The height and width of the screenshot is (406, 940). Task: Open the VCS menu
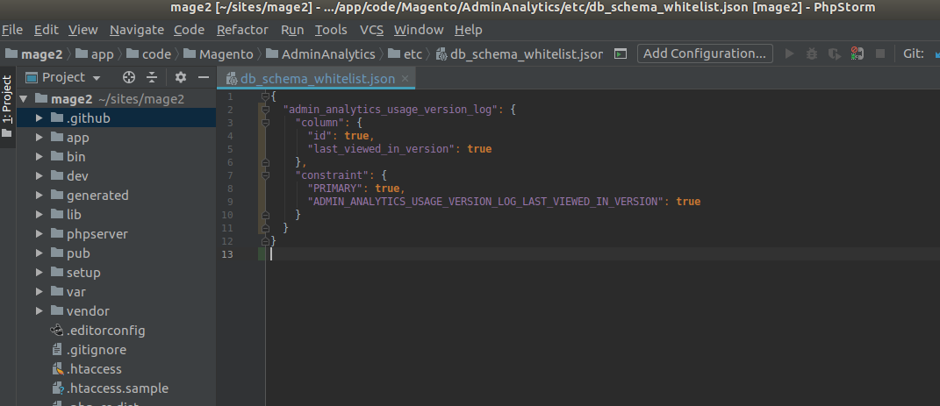[x=370, y=29]
